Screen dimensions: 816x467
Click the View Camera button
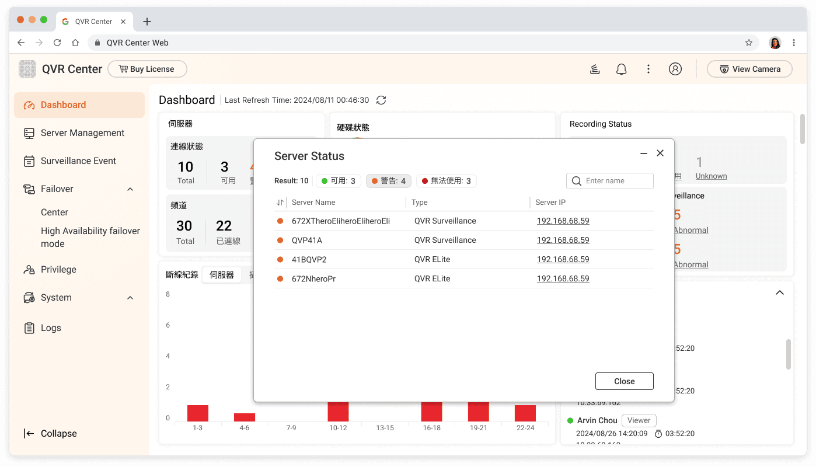[x=749, y=69]
